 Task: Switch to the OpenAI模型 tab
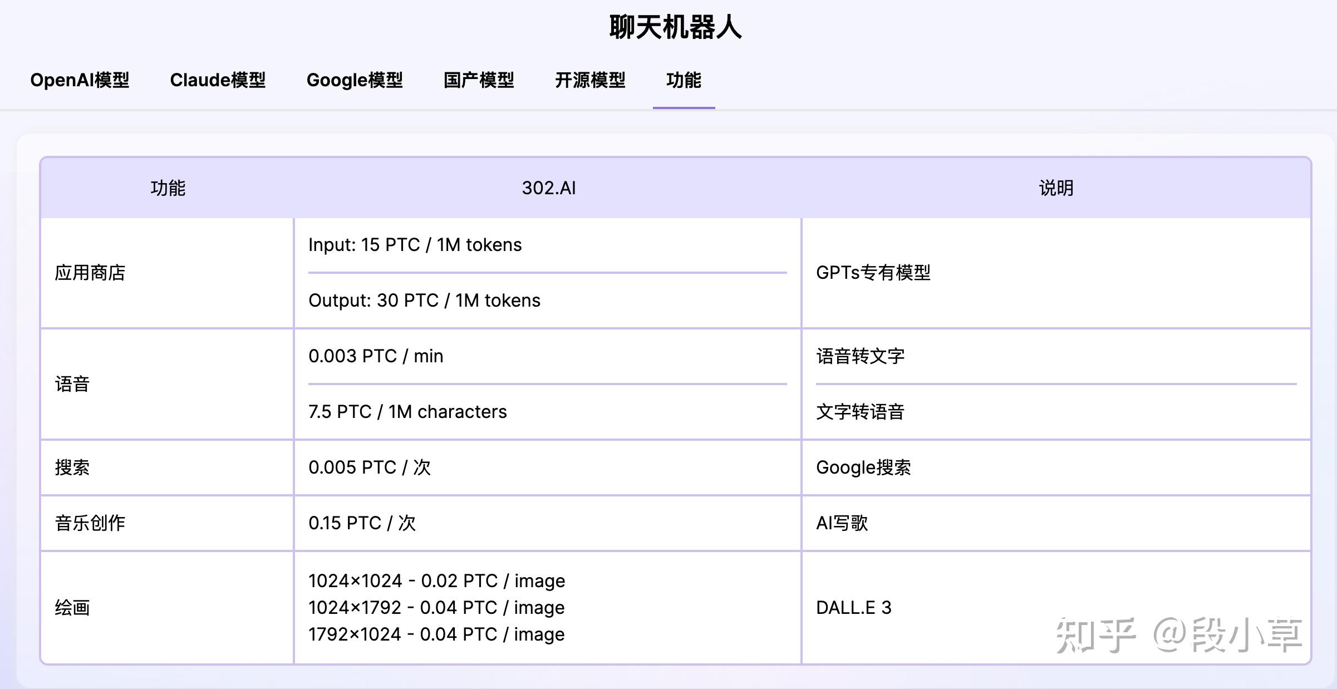(x=80, y=81)
